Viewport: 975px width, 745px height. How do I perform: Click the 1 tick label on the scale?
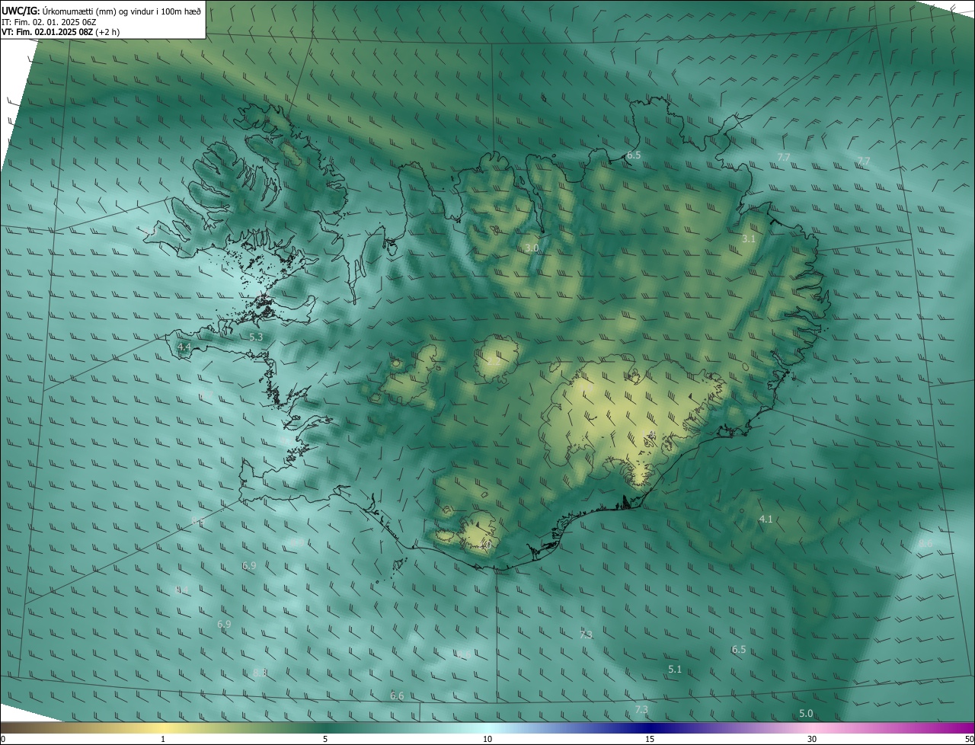coord(163,740)
